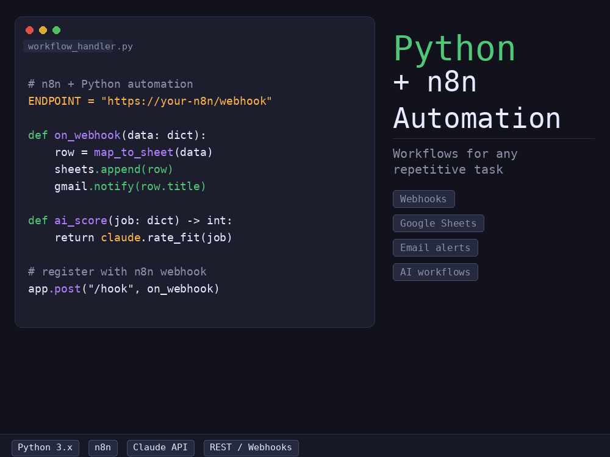
Task: Click the 'app.post("/hook", on_webhook)' line
Action: [x=124, y=289]
